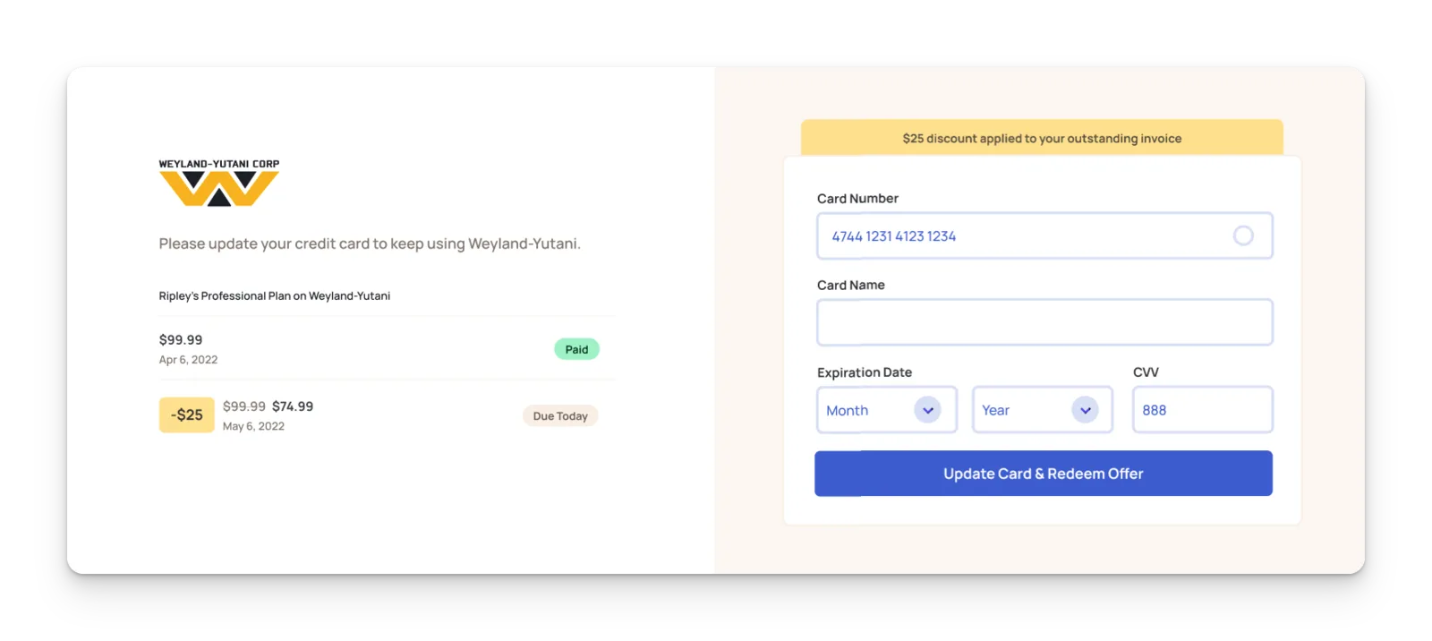Click the Expiration Date label
This screenshot has height=641, width=1432.
click(x=865, y=372)
